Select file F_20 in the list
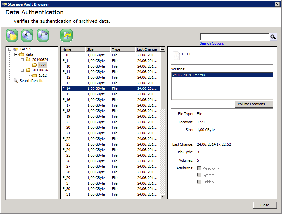Screen dimensions: 282x214 coord(110,127)
